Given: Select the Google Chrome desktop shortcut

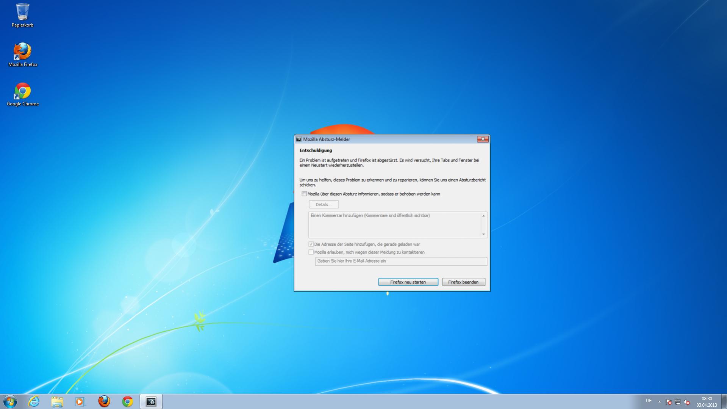Looking at the screenshot, I should pyautogui.click(x=22, y=94).
